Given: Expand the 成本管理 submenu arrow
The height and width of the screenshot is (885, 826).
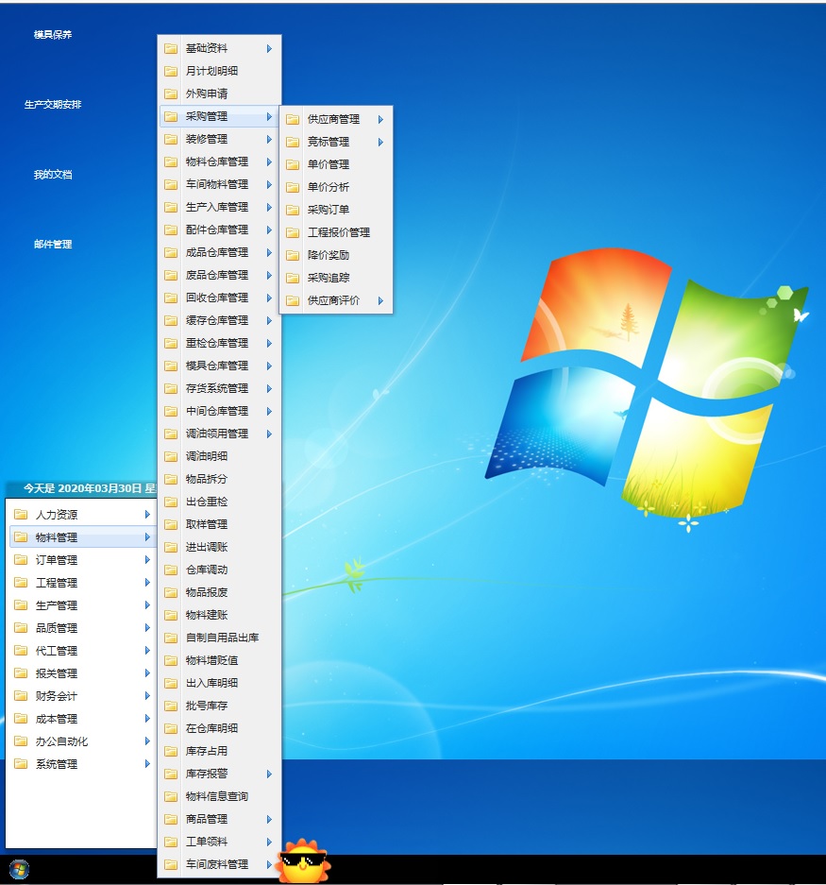Looking at the screenshot, I should coord(147,719).
